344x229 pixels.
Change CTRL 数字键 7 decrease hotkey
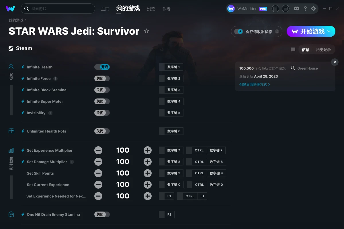tap(206, 150)
